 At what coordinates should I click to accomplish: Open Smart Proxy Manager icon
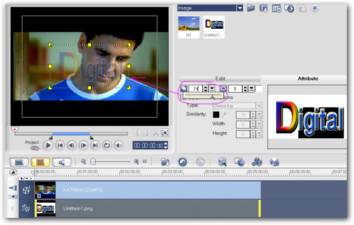[x=223, y=162]
